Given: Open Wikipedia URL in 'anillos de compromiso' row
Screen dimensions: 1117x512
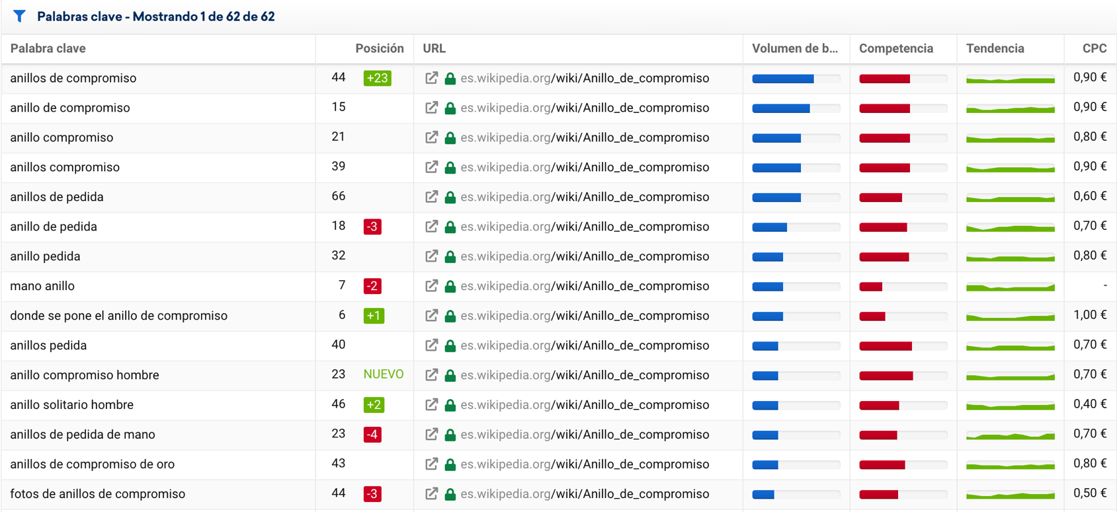Looking at the screenshot, I should pos(585,78).
